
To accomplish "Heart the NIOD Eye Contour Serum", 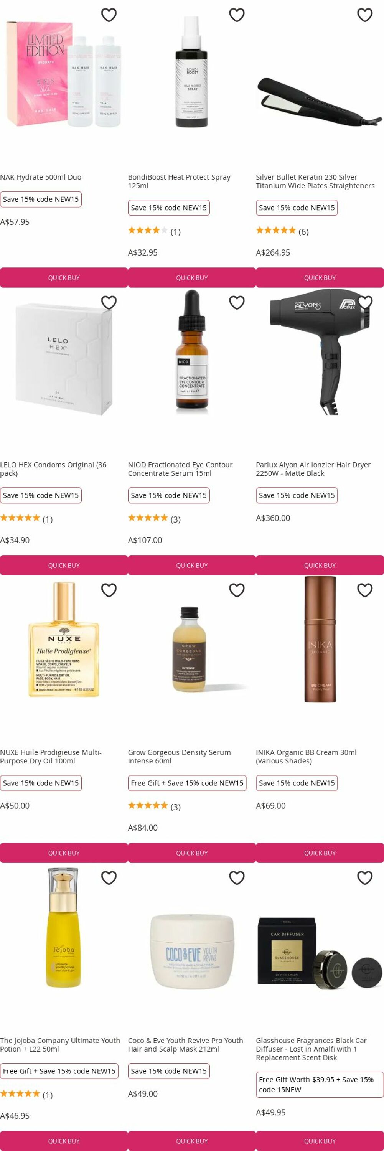I will click(x=237, y=303).
